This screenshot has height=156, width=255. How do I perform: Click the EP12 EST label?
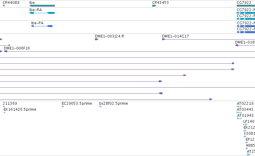tap(250, 139)
